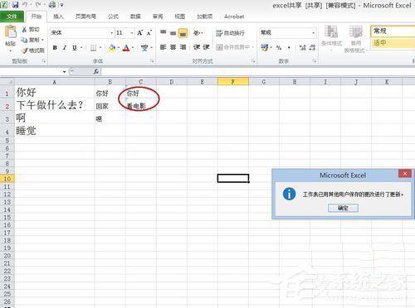The height and width of the screenshot is (308, 415).
Task: Expand fill color dropdown arrow
Action: (119, 48)
